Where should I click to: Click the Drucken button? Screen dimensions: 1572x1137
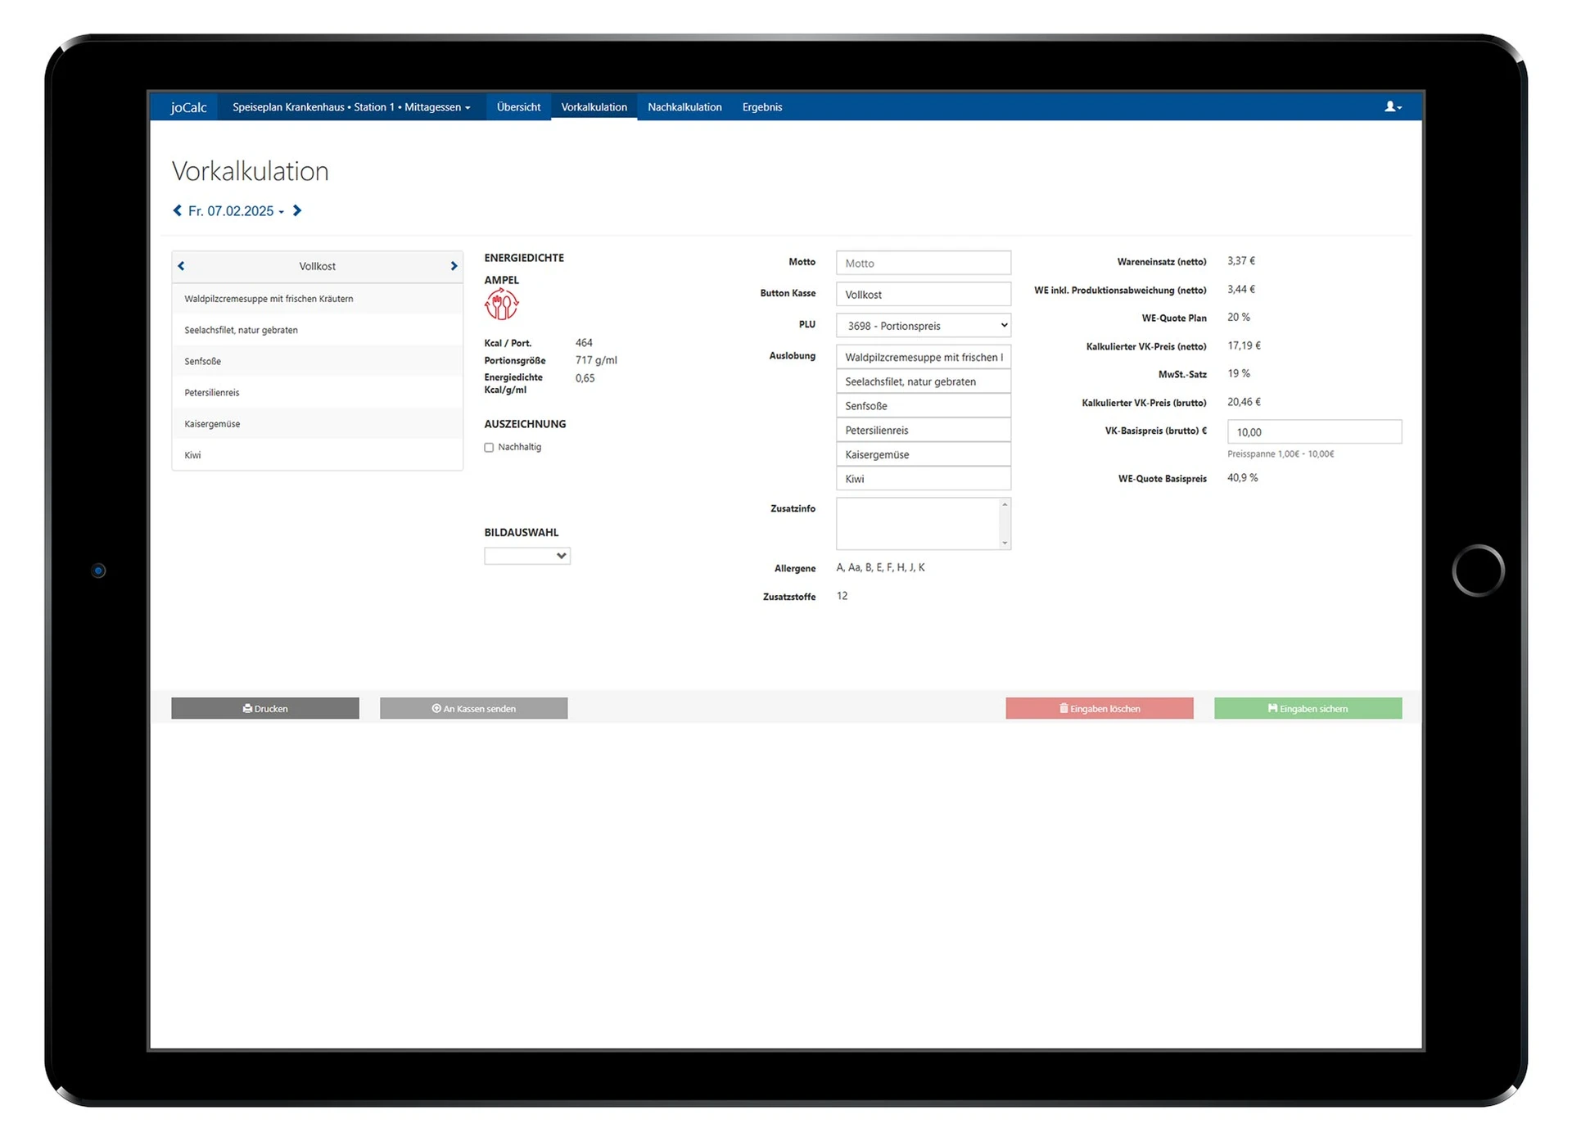coord(265,709)
